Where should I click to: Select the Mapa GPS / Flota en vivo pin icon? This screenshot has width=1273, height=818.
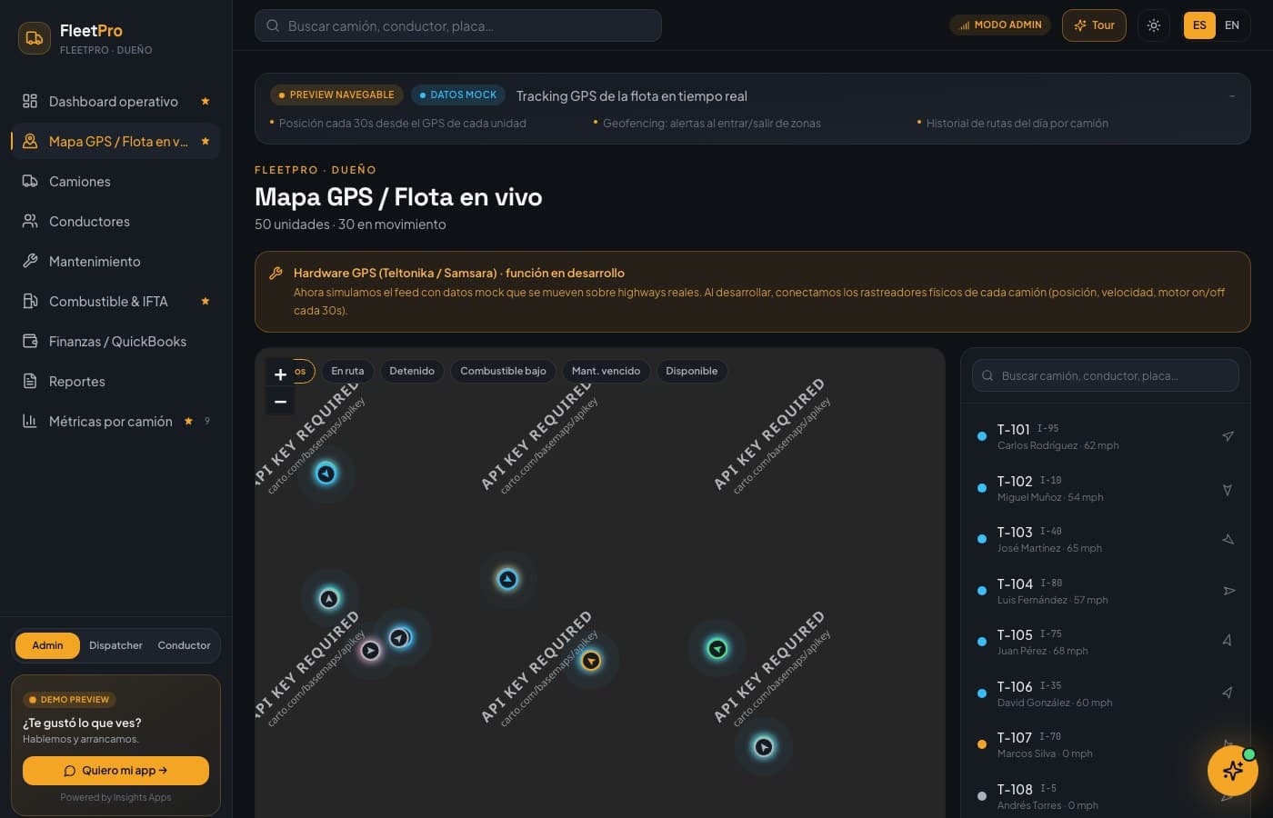[x=30, y=141]
